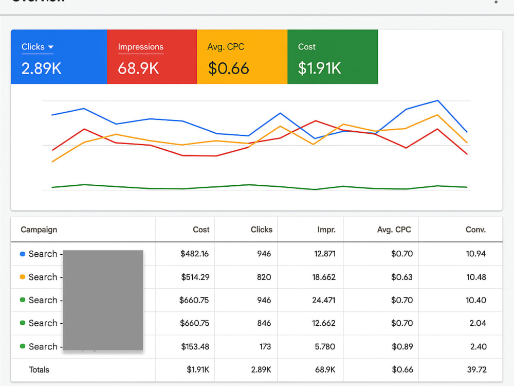Click the 2.40 conversions cell
514x386 pixels.
click(478, 346)
